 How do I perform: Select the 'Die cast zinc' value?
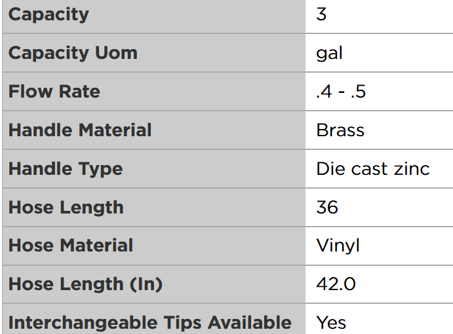[373, 168]
